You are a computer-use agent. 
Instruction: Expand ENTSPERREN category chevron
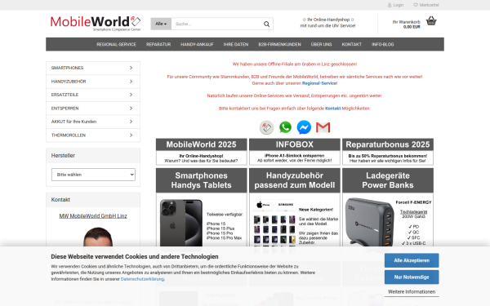point(131,108)
